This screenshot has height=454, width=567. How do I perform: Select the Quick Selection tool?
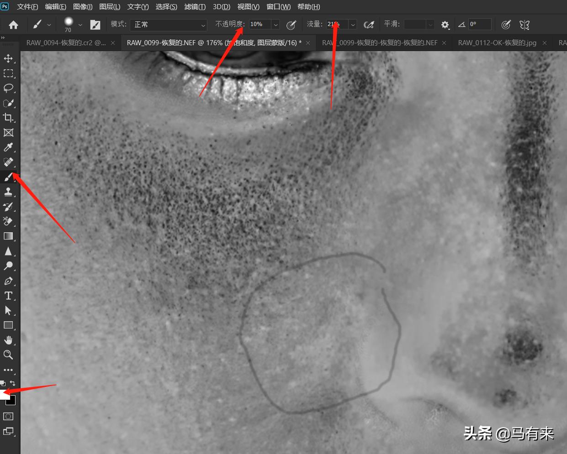(x=8, y=103)
